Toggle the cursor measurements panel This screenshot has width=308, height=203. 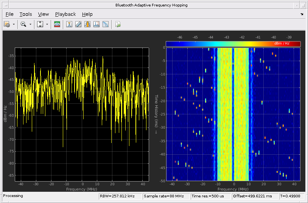click(69, 24)
